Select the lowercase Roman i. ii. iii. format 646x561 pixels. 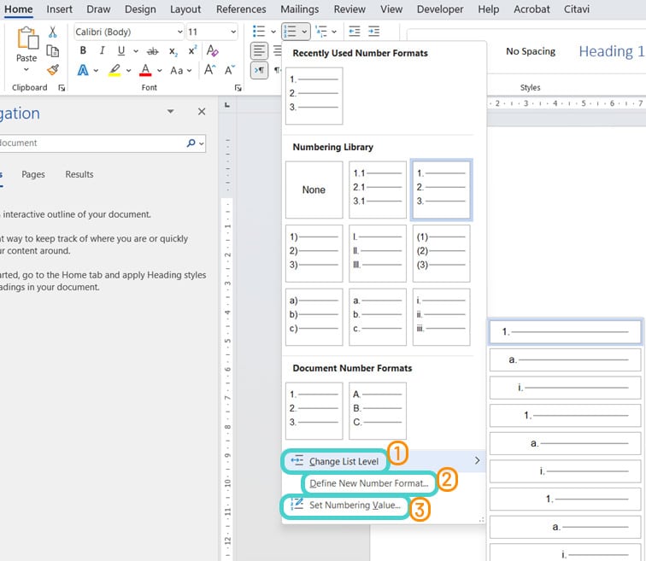(x=441, y=317)
